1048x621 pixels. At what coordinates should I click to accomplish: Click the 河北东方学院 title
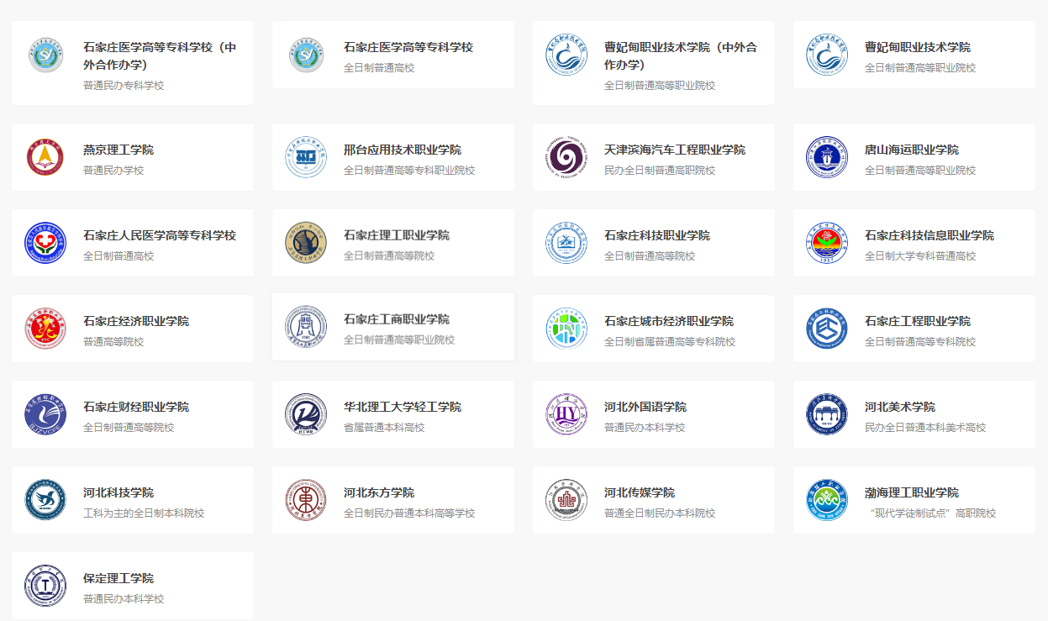[x=379, y=492]
